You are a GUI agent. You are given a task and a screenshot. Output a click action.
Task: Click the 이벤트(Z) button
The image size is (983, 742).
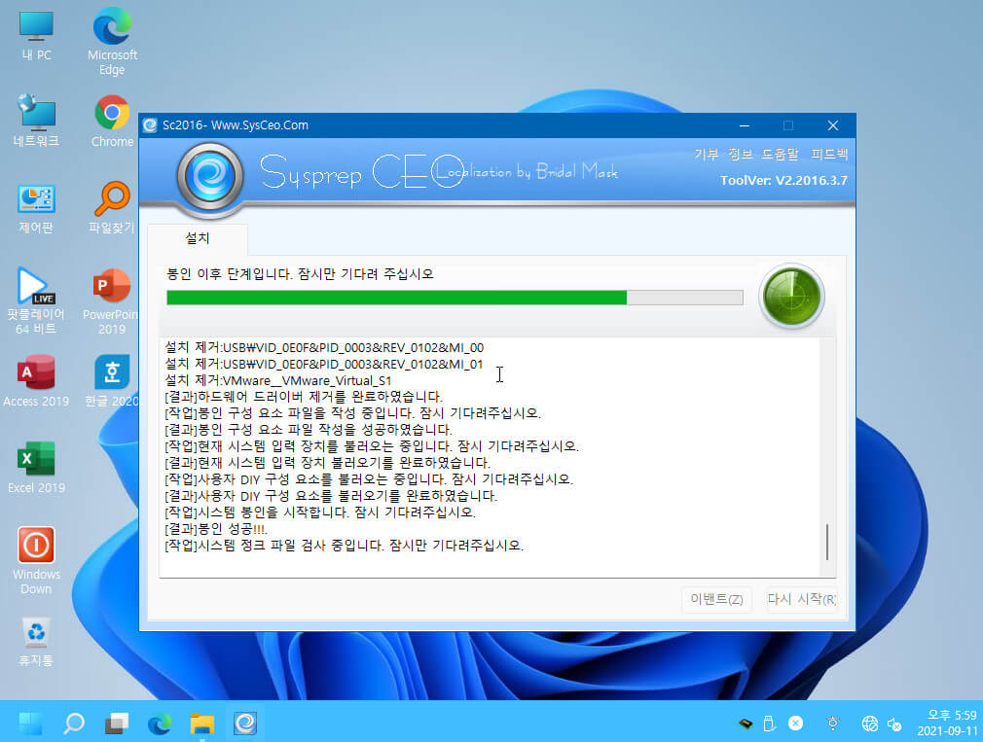pos(716,599)
